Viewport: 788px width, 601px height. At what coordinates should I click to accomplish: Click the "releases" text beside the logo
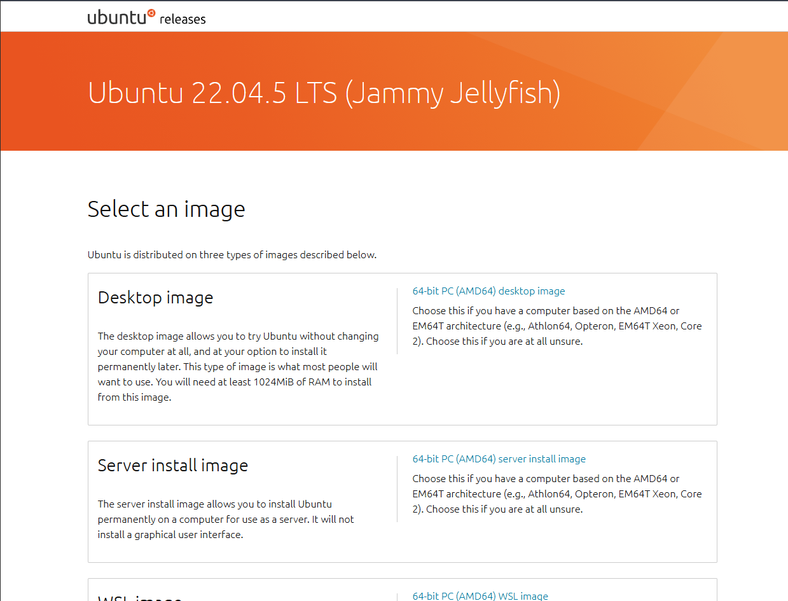coord(183,19)
